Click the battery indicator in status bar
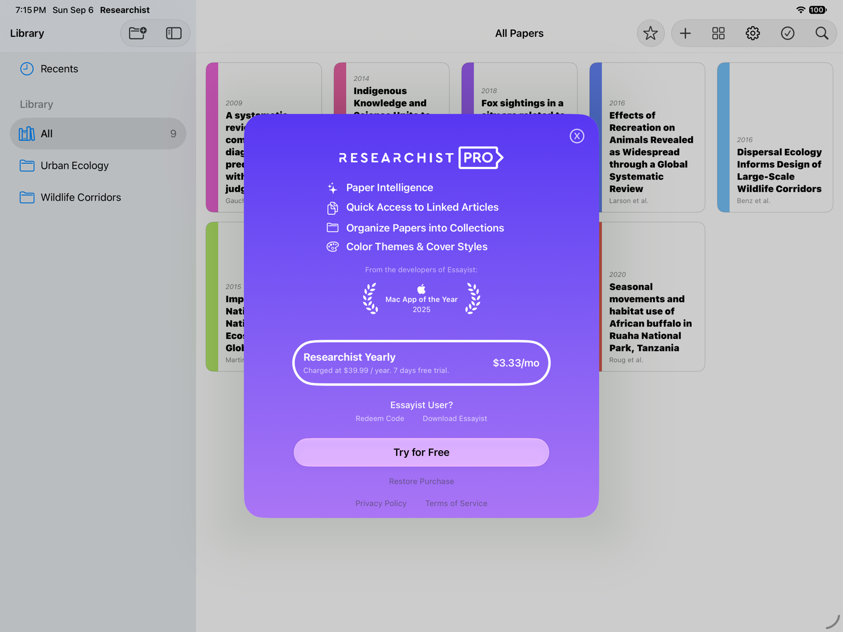 [818, 10]
